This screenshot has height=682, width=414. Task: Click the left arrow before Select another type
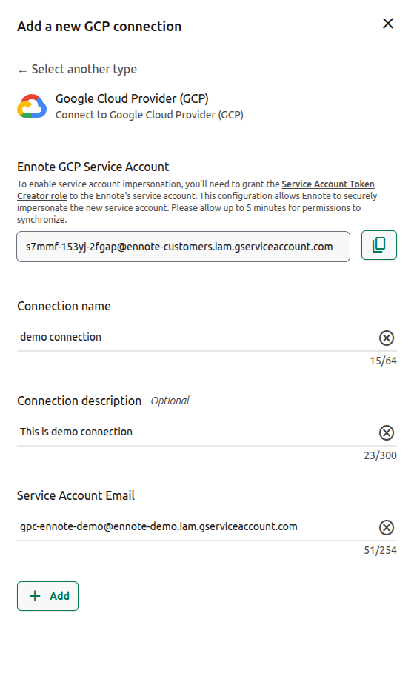(23, 71)
